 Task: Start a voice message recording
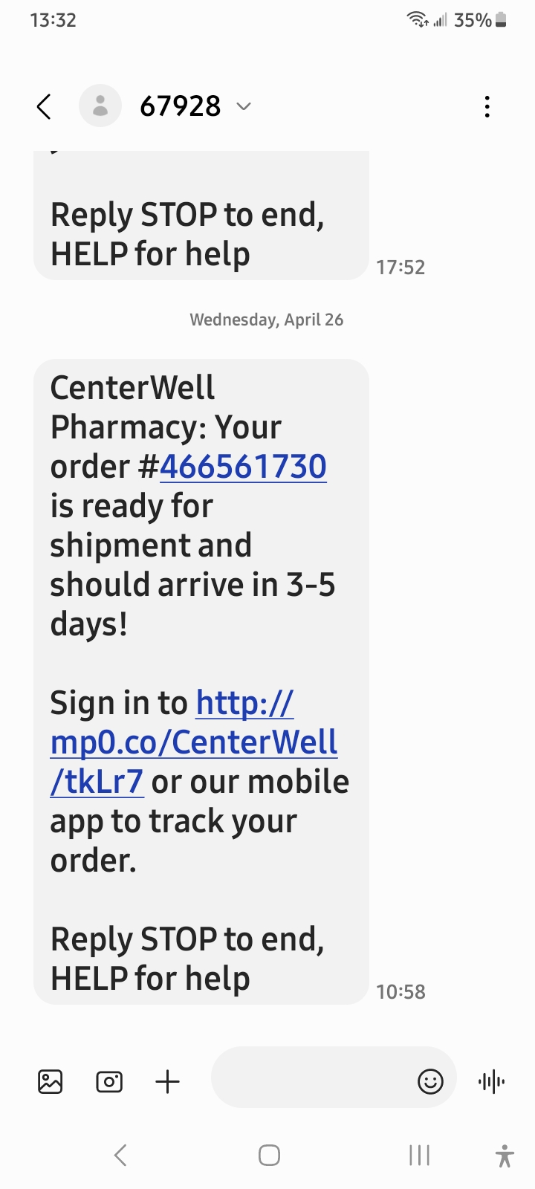492,1081
